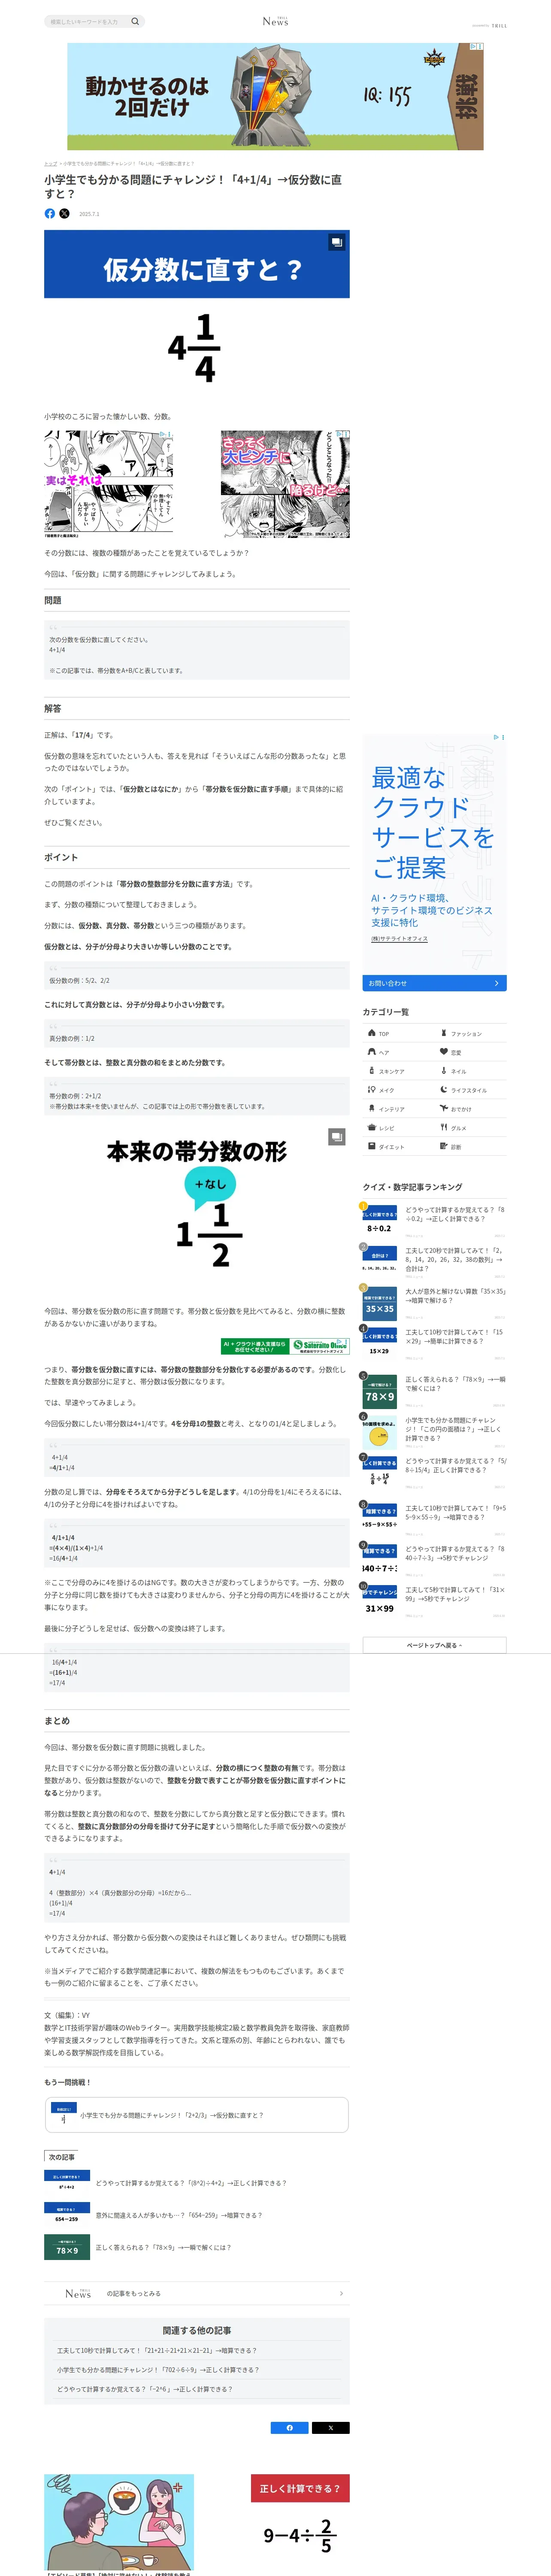
Task: Open the トップ breadcrumb link
Action: pyautogui.click(x=50, y=163)
